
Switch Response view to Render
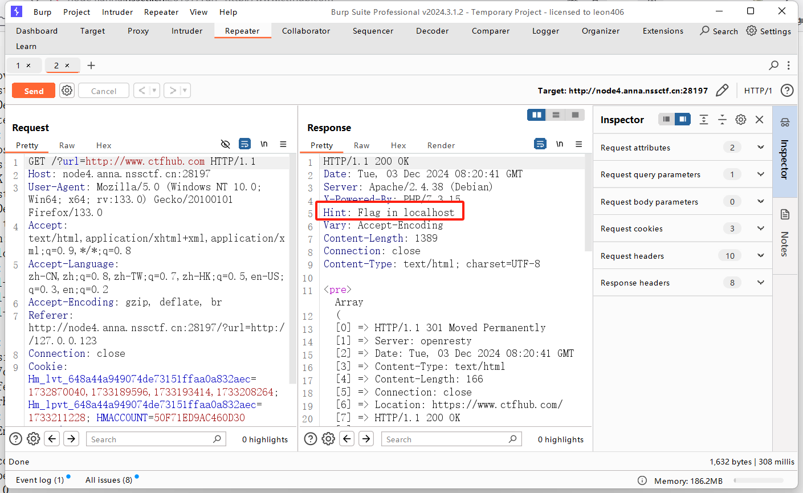[x=441, y=145]
